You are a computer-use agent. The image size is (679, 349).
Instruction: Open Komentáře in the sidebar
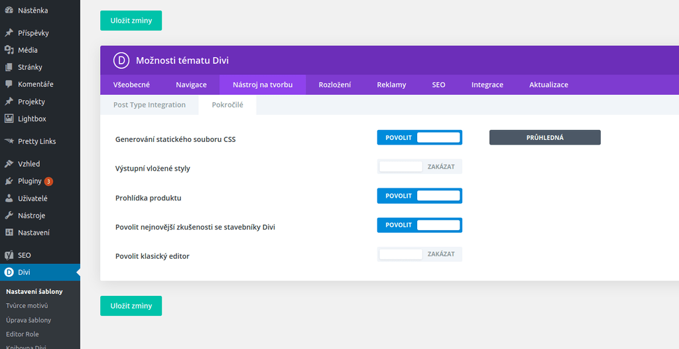(x=40, y=84)
